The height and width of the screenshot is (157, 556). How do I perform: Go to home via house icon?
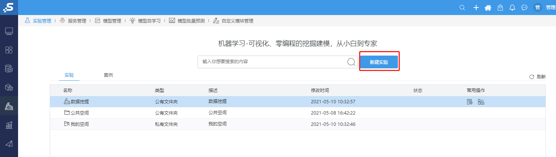tap(488, 8)
